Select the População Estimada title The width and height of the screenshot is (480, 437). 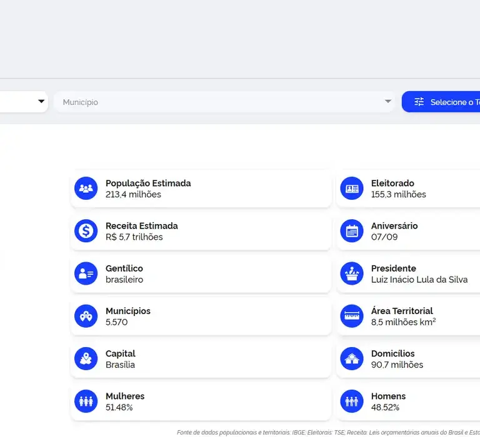tap(148, 183)
